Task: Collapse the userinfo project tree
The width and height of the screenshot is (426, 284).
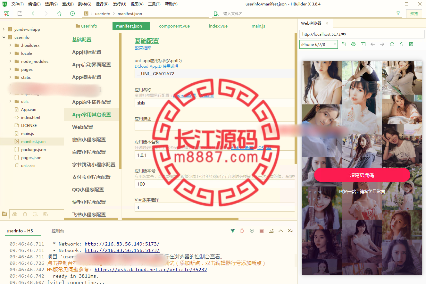Action: pos(4,37)
